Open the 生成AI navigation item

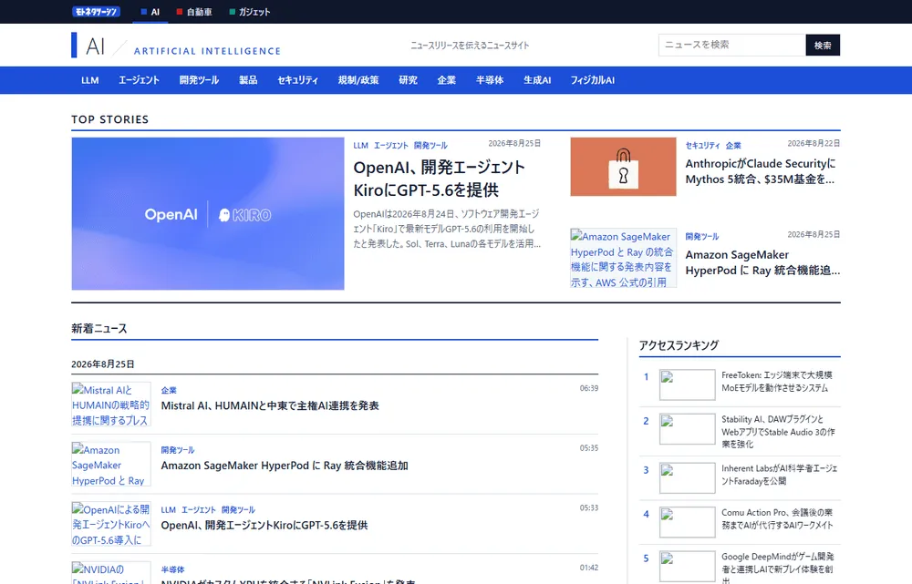click(x=537, y=80)
